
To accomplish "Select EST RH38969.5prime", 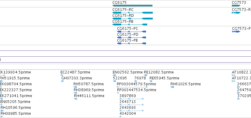I will 89,90.
